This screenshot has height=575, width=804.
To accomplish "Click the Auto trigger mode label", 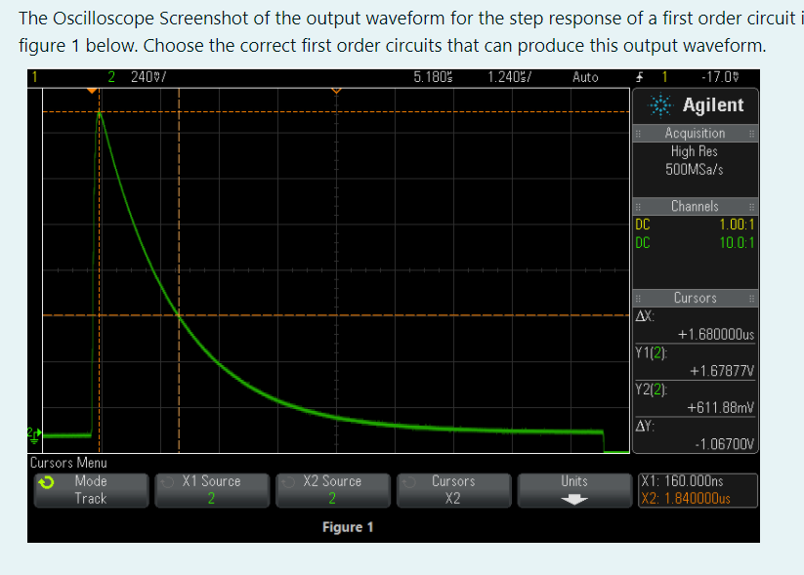I will (x=586, y=75).
